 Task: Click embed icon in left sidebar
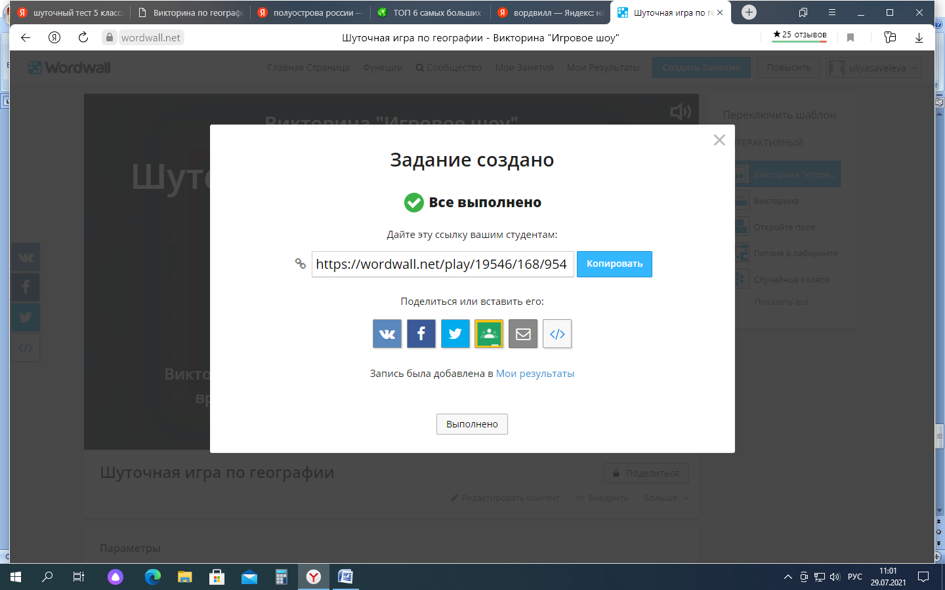pos(26,347)
